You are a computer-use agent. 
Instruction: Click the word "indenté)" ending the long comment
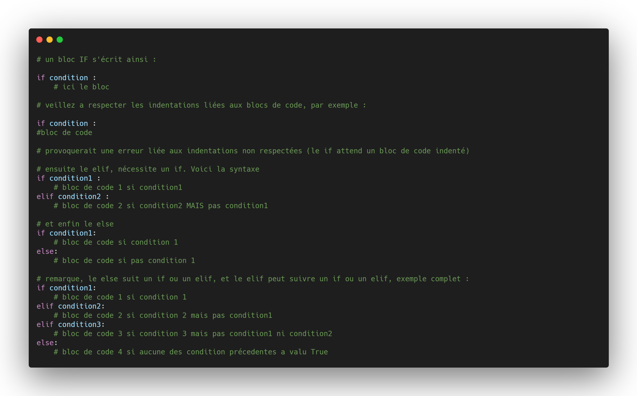click(x=452, y=151)
